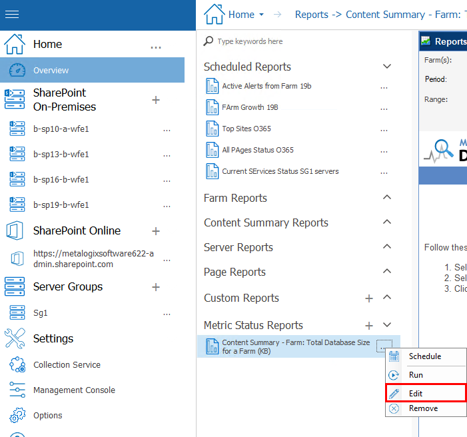Choose Edit from the context menu
Screen dimensions: 467x437
tap(416, 394)
